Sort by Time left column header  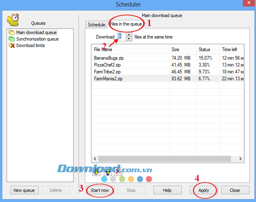(x=232, y=49)
